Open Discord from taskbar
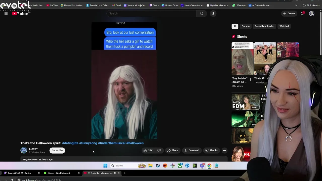 click(202, 165)
